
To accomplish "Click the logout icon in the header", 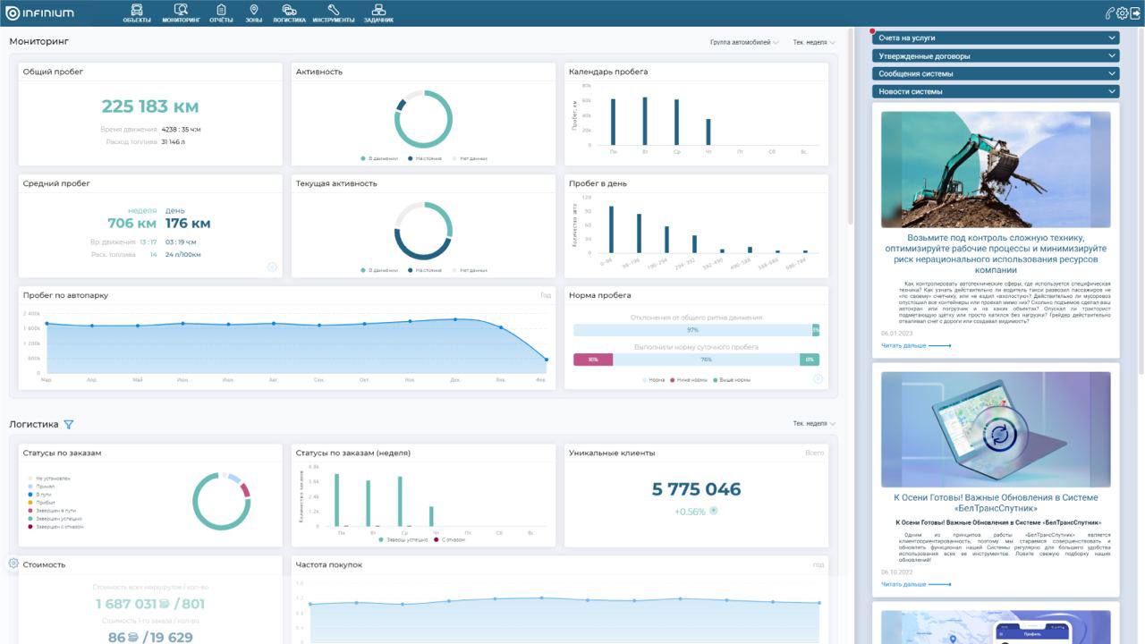I will coord(1135,13).
